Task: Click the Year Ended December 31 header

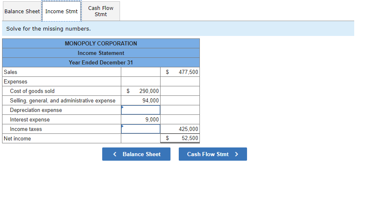Action: (101, 62)
